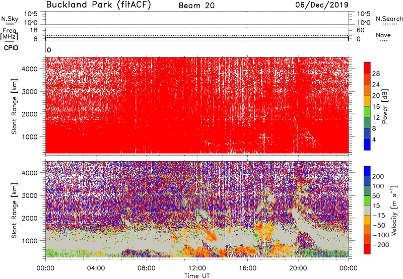Click the 08:00 time tick label
403x279 pixels.
(147, 268)
